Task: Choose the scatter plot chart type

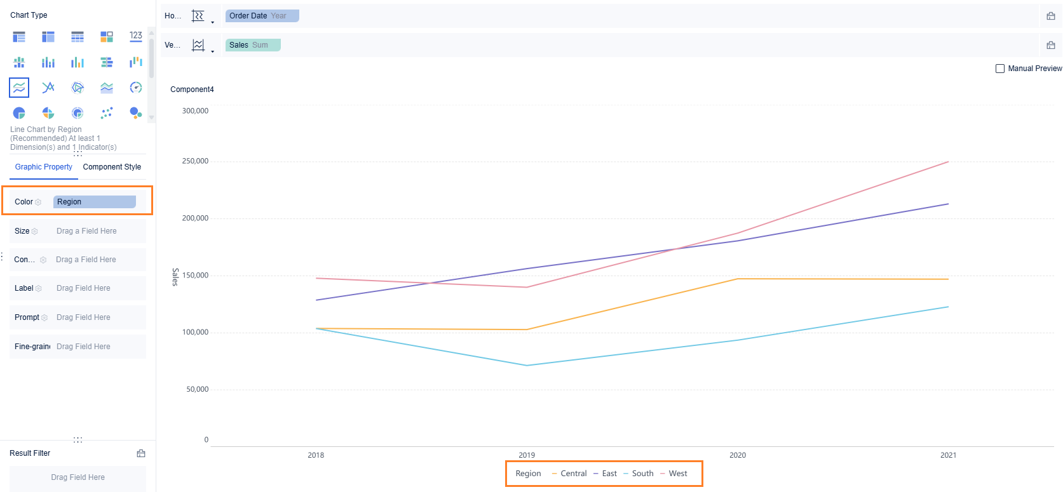Action: point(107,113)
